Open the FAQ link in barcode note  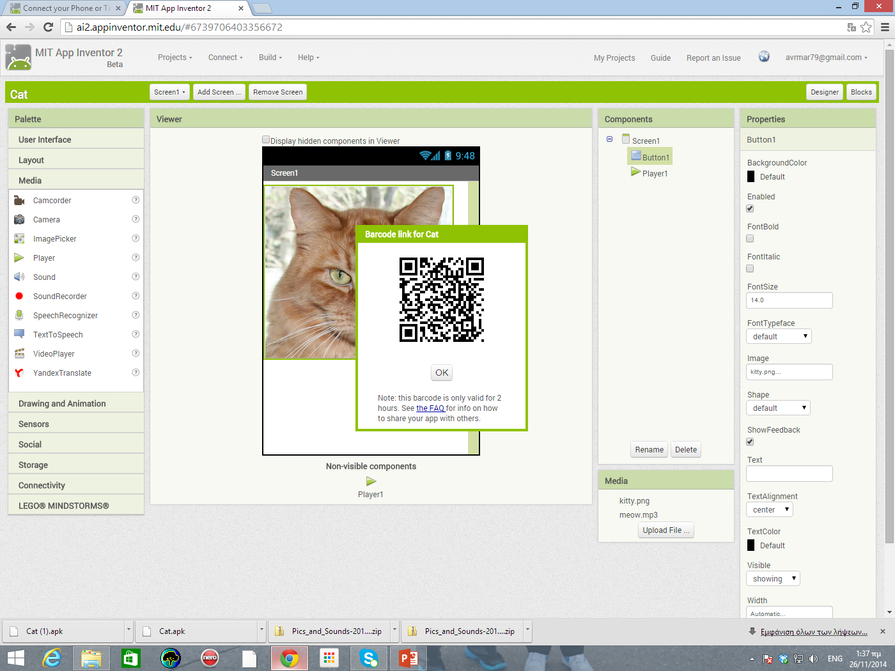pos(430,408)
